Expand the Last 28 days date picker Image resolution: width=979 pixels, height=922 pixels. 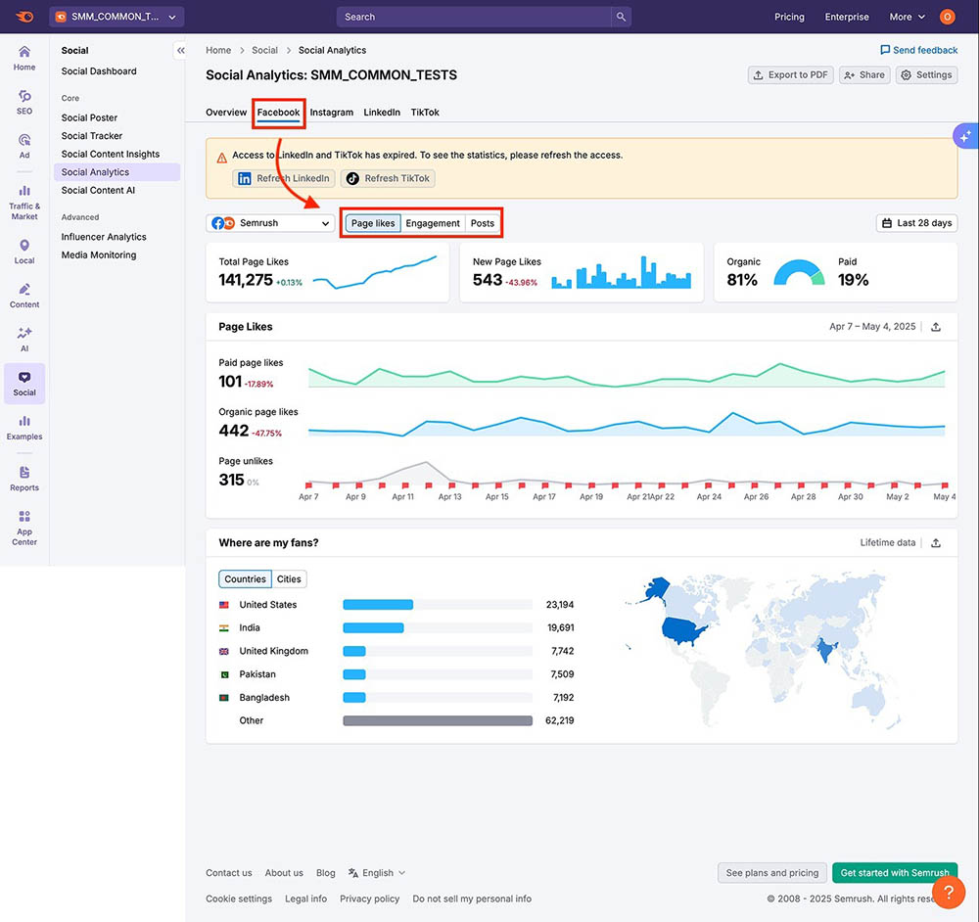coord(916,223)
